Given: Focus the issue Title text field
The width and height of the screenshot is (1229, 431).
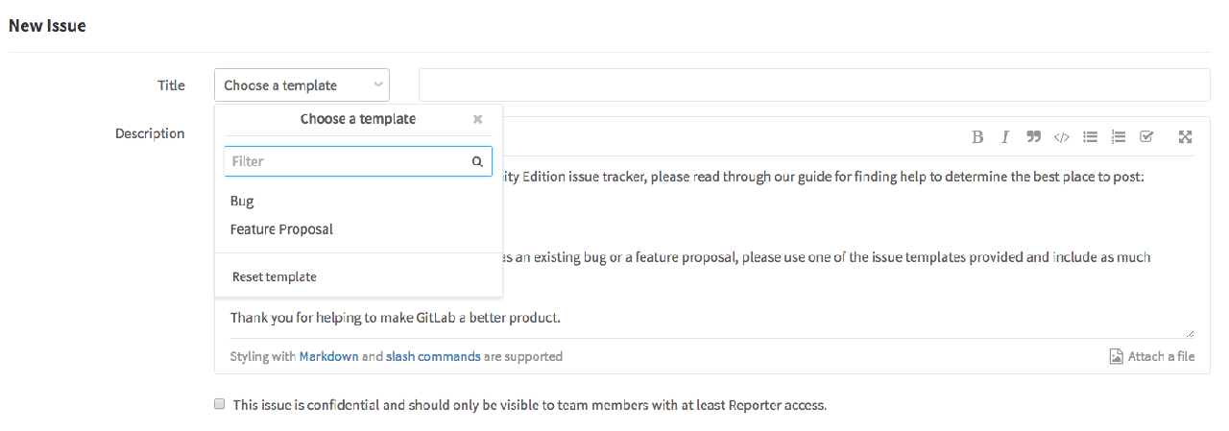Looking at the screenshot, I should click(x=814, y=85).
